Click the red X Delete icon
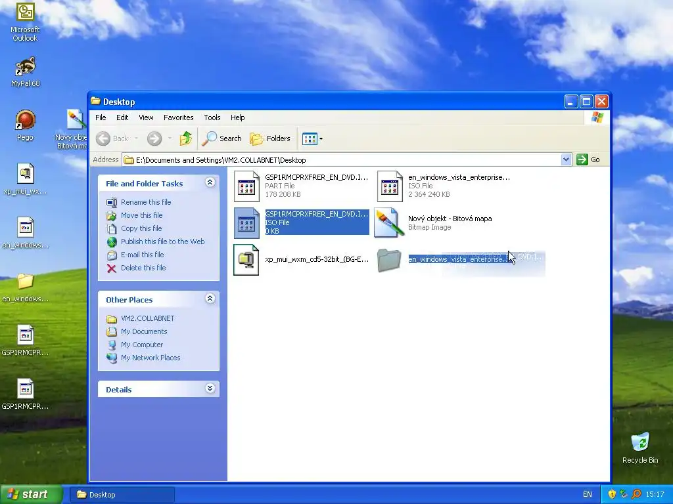The width and height of the screenshot is (673, 504). [112, 268]
